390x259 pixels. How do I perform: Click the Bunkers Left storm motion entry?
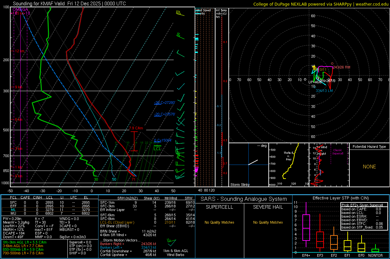(128, 247)
